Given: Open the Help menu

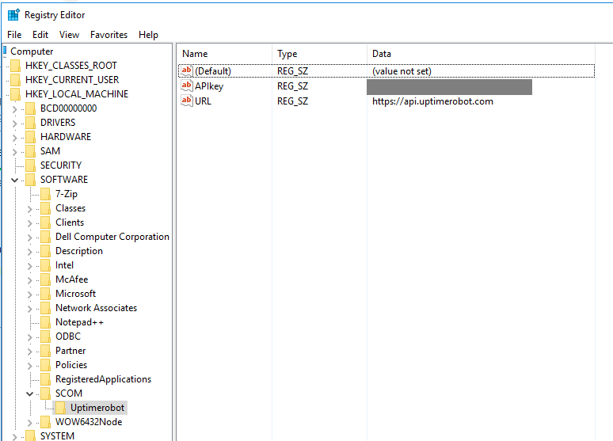Looking at the screenshot, I should 148,35.
